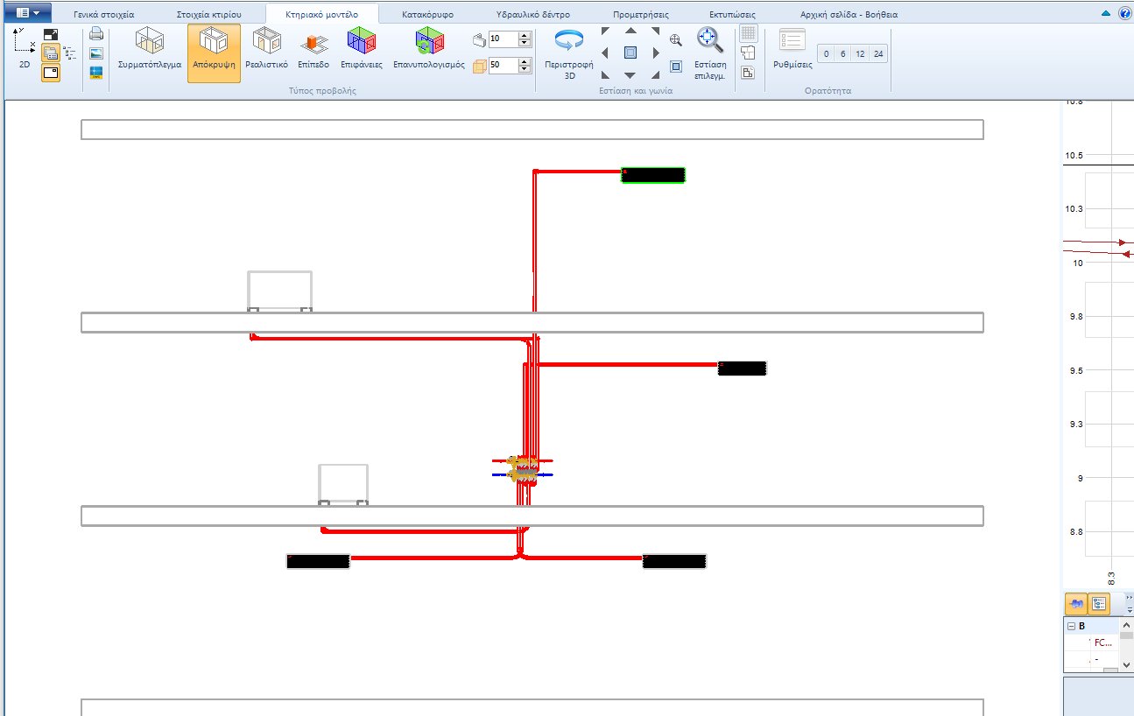Toggle the Απόκρυψη hidden-line view mode
The image size is (1134, 716).
point(213,50)
